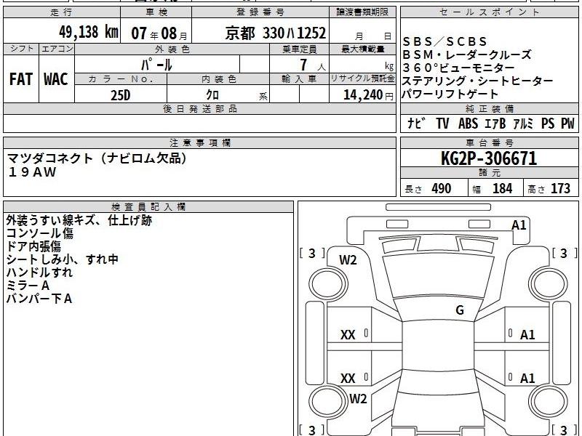This screenshot has width=582, height=436.
Task: Click the TV equipment mark
Action: [x=442, y=124]
